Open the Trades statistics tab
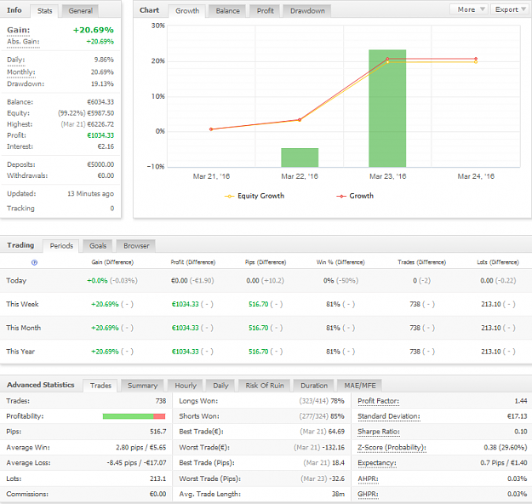The image size is (532, 504). [x=100, y=386]
